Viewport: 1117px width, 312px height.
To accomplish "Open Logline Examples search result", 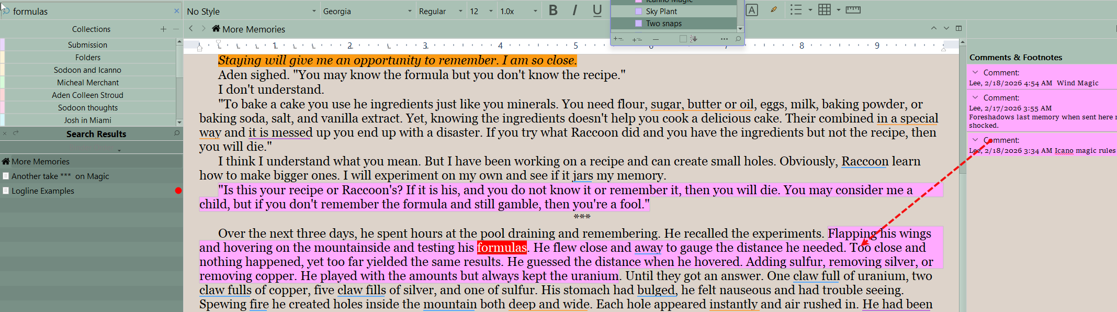I will [43, 191].
